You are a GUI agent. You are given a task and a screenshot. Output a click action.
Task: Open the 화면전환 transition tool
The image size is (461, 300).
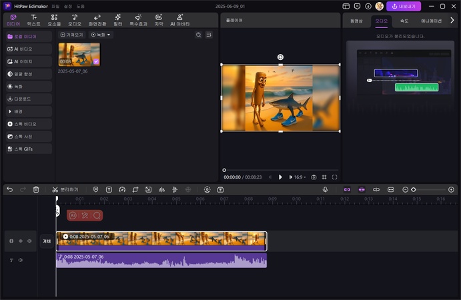[97, 20]
